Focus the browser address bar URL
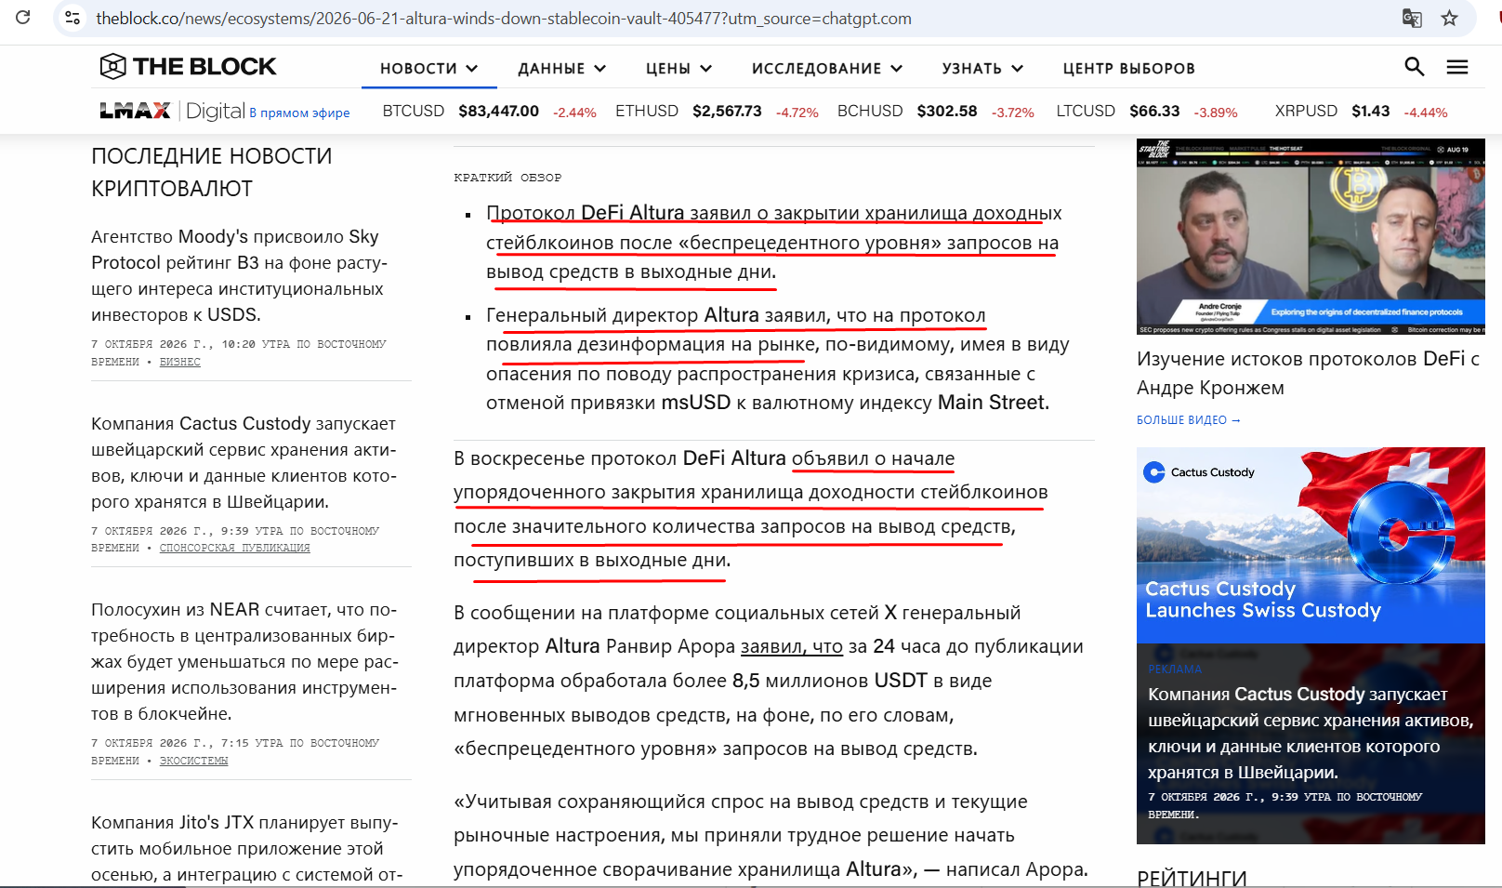 click(503, 19)
